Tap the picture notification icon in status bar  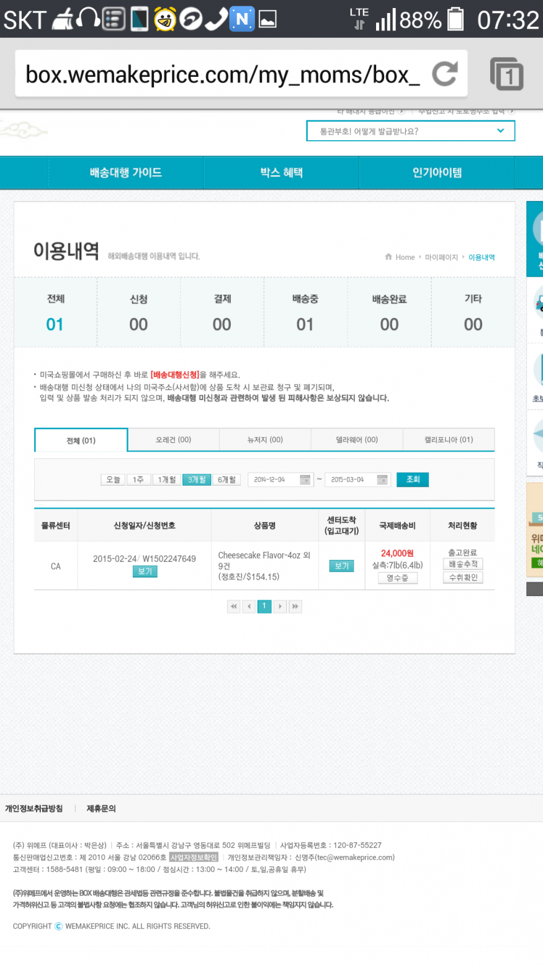(267, 20)
